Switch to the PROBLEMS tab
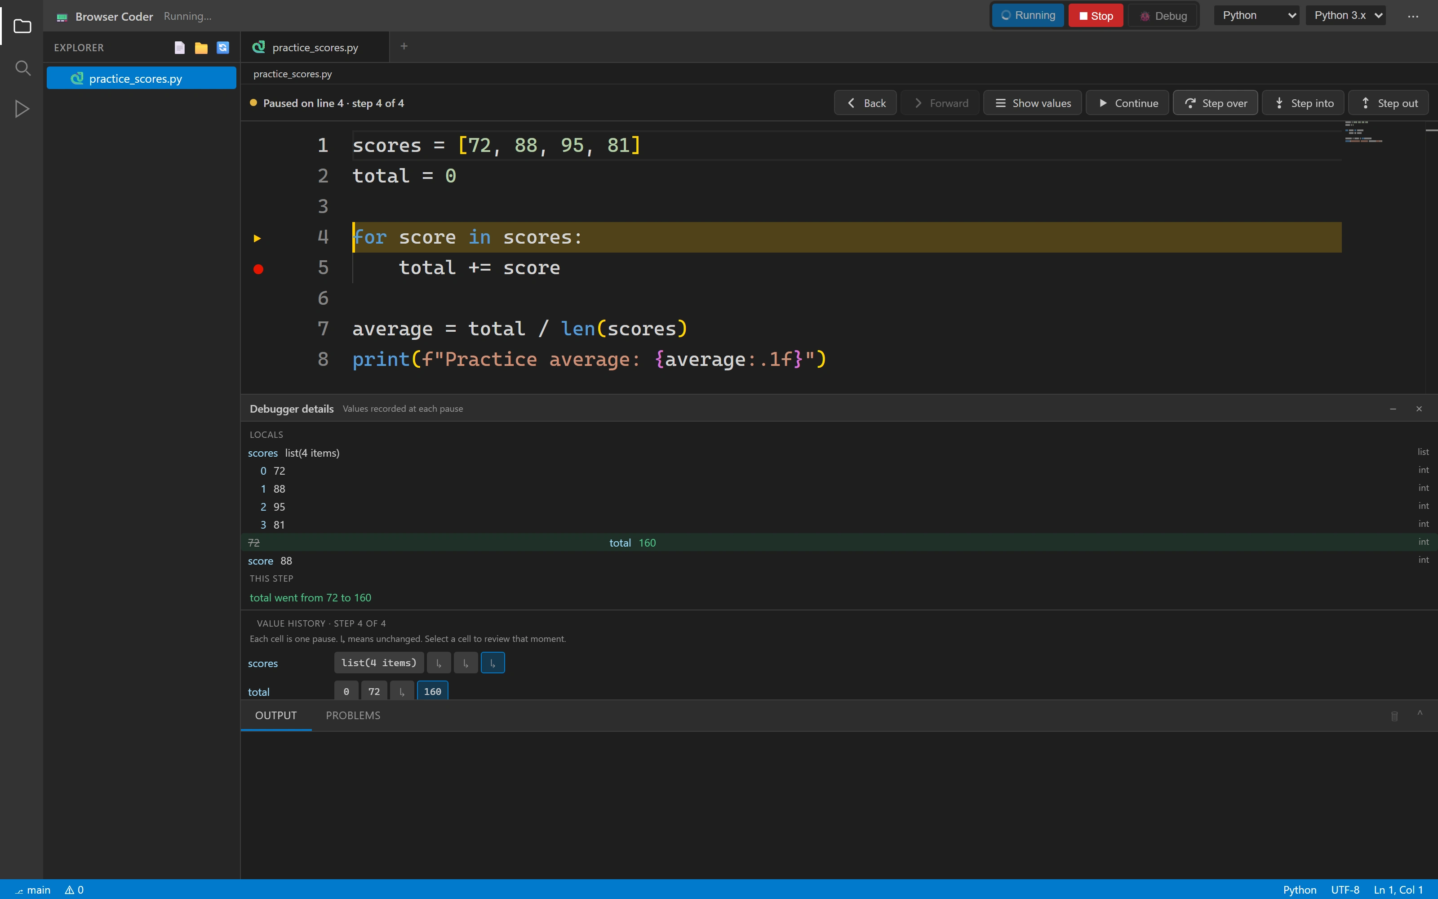Image resolution: width=1438 pixels, height=899 pixels. (x=353, y=715)
